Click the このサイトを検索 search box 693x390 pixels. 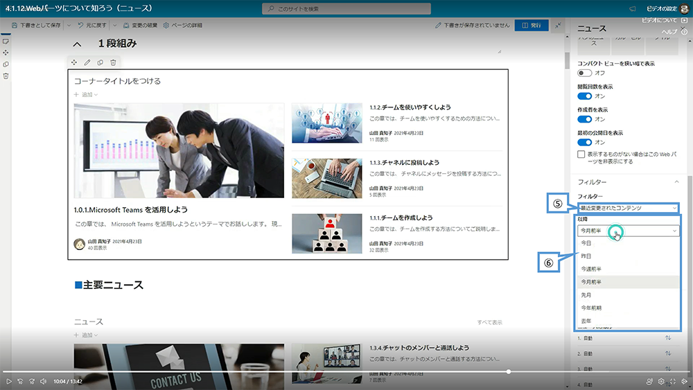click(x=346, y=9)
